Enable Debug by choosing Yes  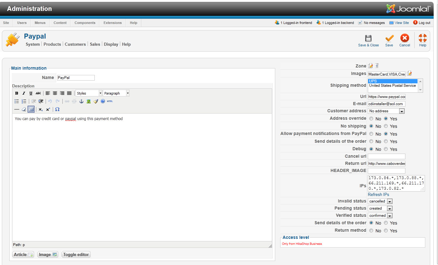[x=386, y=149]
